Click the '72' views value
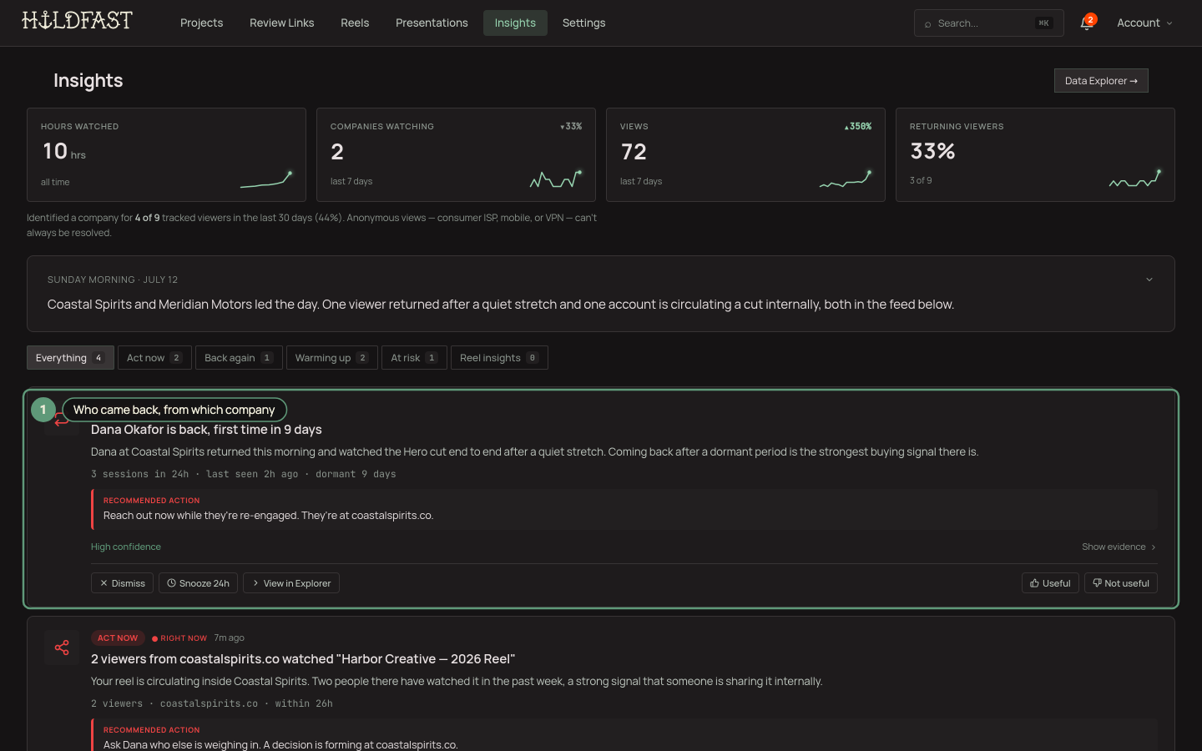The image size is (1202, 751). coord(634,152)
